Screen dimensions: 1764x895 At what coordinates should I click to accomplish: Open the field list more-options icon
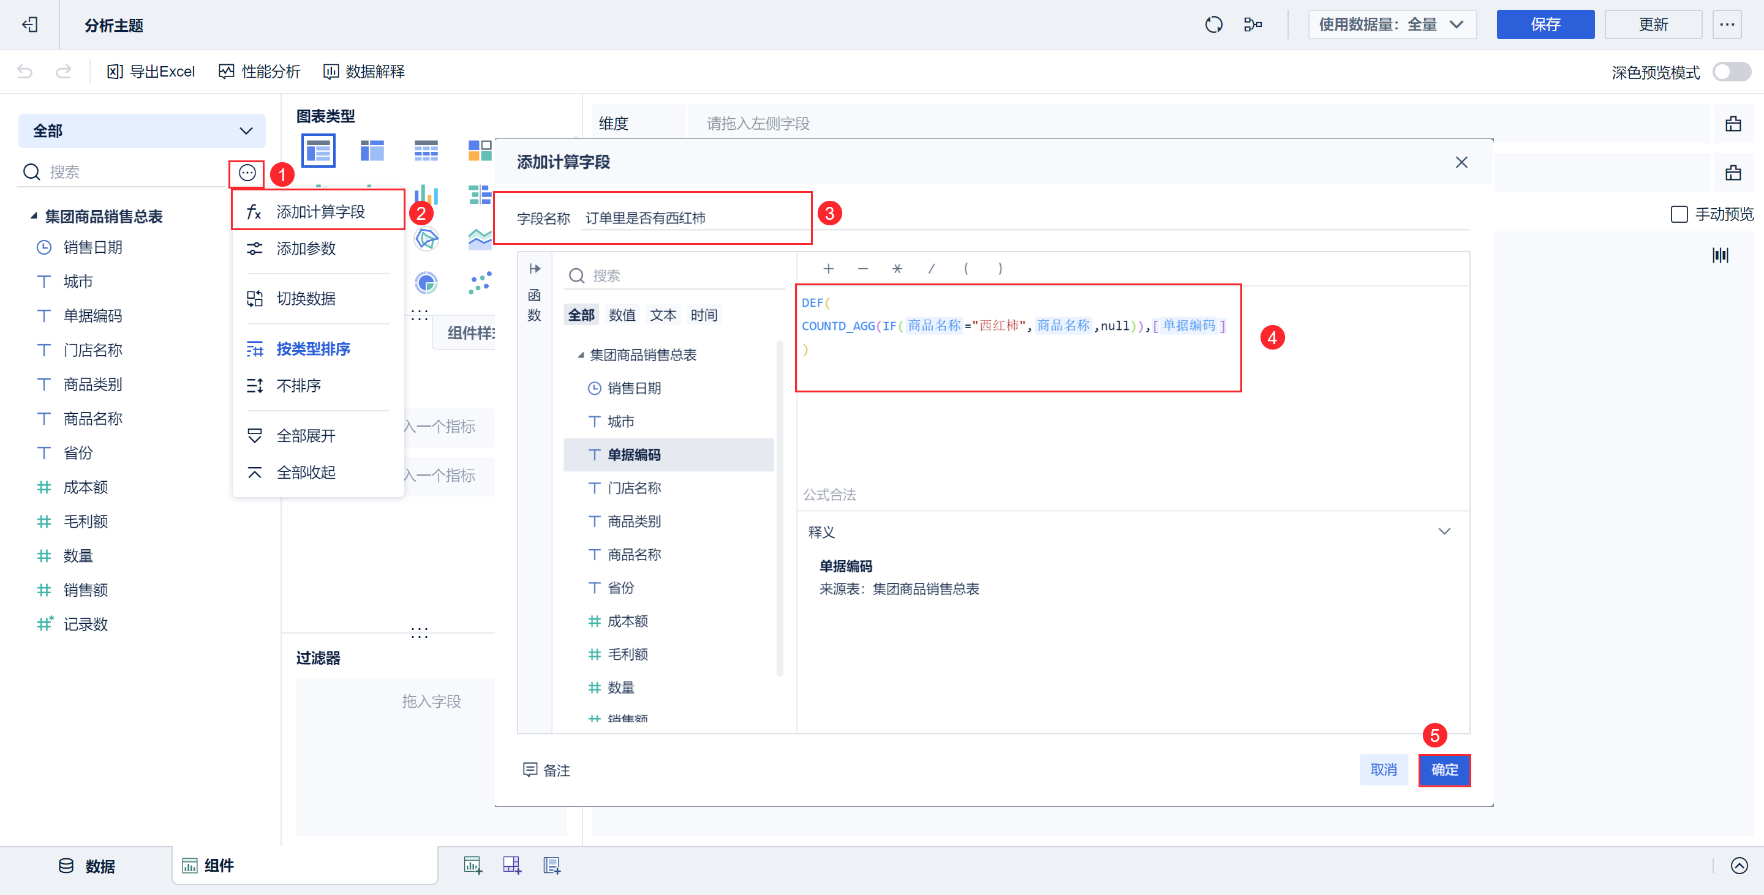point(247,173)
